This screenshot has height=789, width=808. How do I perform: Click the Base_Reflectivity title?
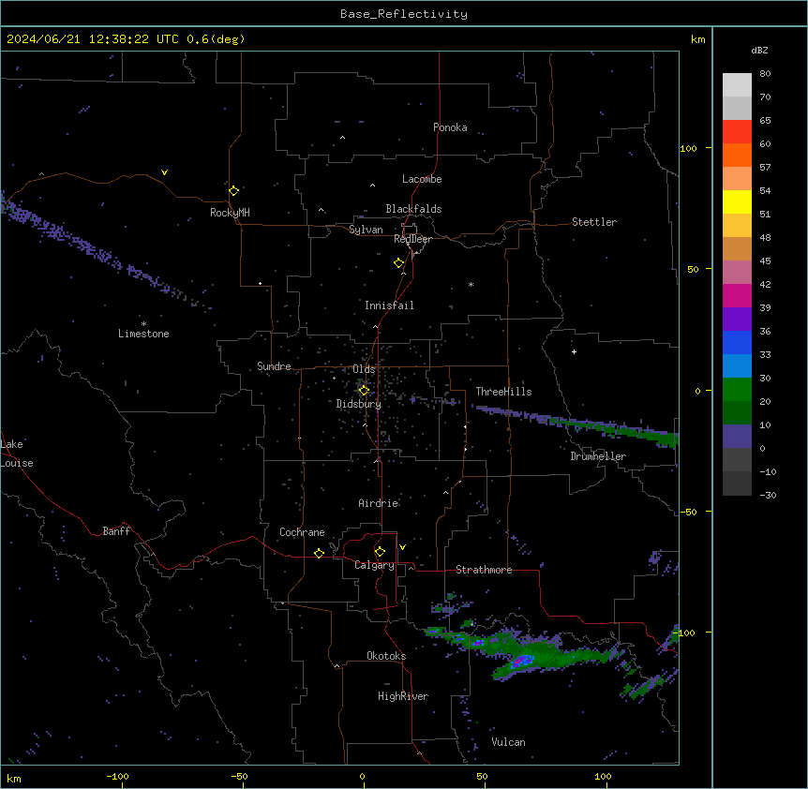(404, 14)
